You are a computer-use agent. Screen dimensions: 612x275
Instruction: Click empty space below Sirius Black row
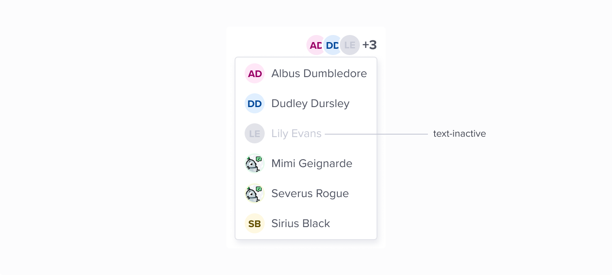[x=306, y=244]
